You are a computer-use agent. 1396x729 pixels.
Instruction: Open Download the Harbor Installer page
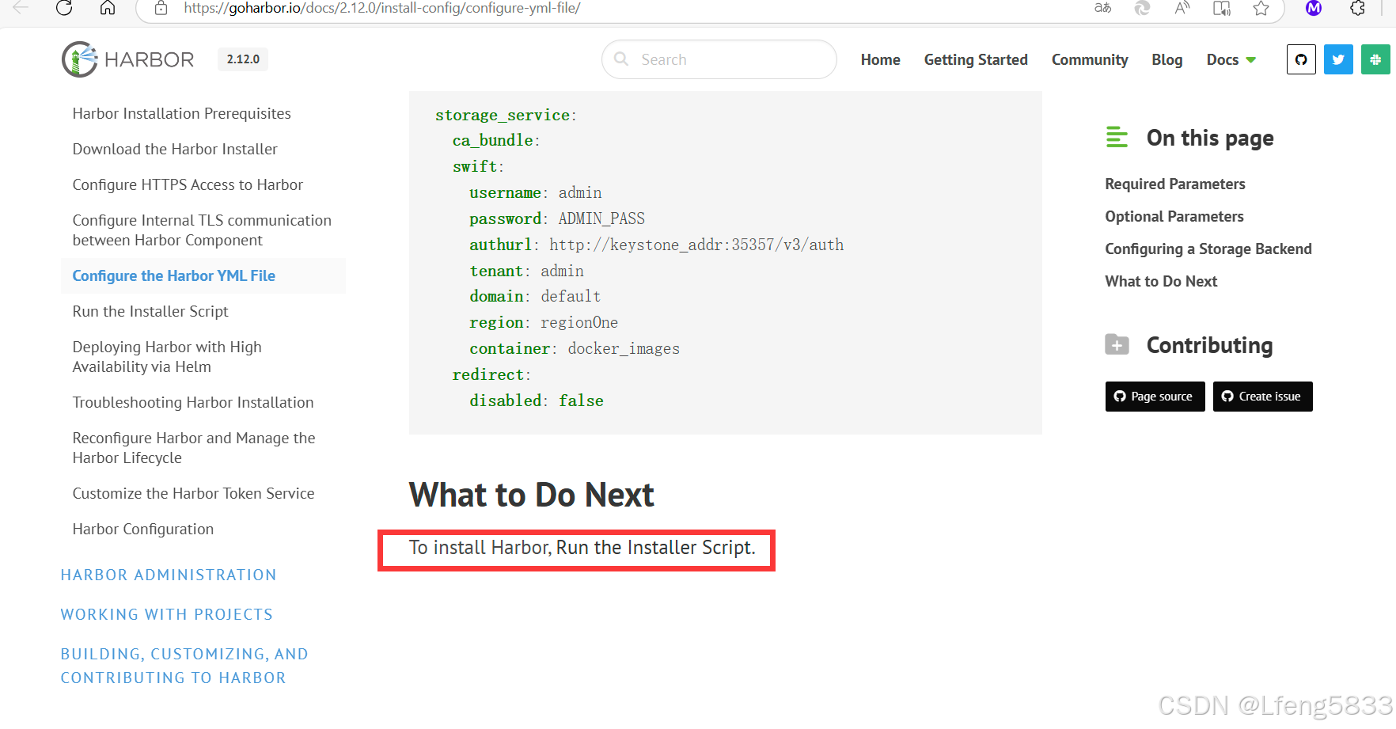(175, 149)
